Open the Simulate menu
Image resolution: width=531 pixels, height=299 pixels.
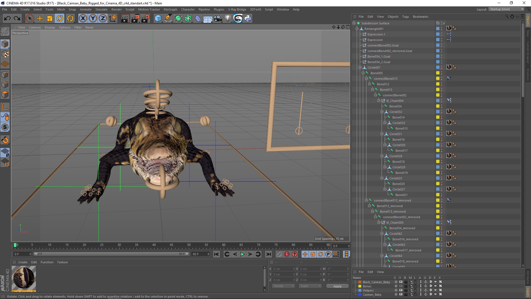pyautogui.click(x=101, y=9)
